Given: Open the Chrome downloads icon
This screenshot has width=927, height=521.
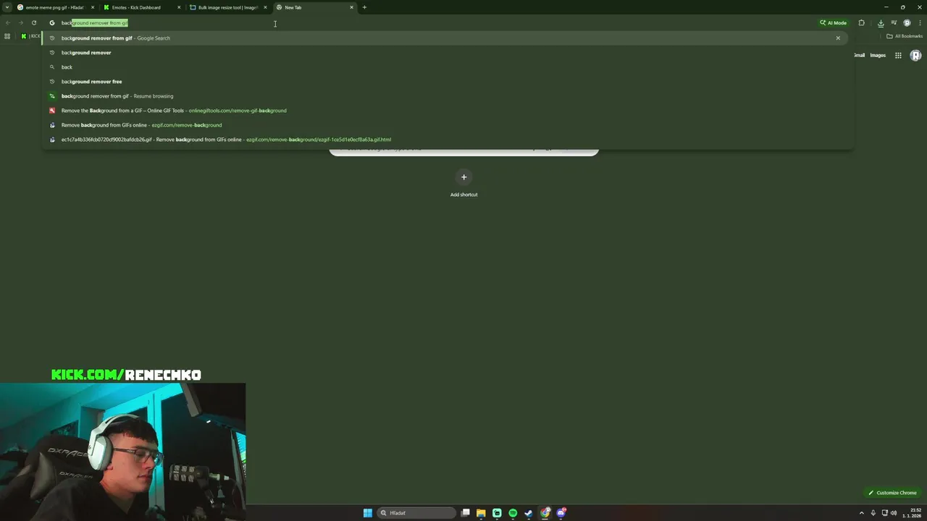Looking at the screenshot, I should tap(881, 22).
